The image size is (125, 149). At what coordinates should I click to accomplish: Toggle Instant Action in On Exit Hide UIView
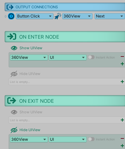coord(91,139)
